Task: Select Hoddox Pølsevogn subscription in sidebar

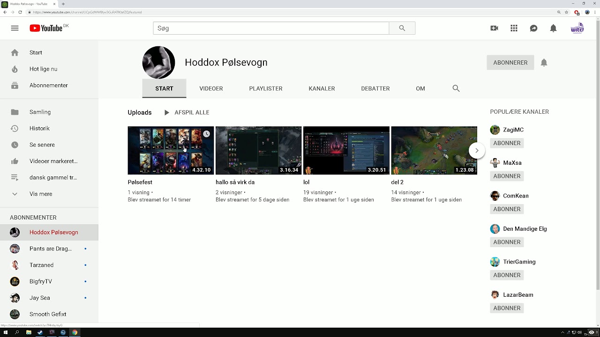Action: click(x=49, y=232)
